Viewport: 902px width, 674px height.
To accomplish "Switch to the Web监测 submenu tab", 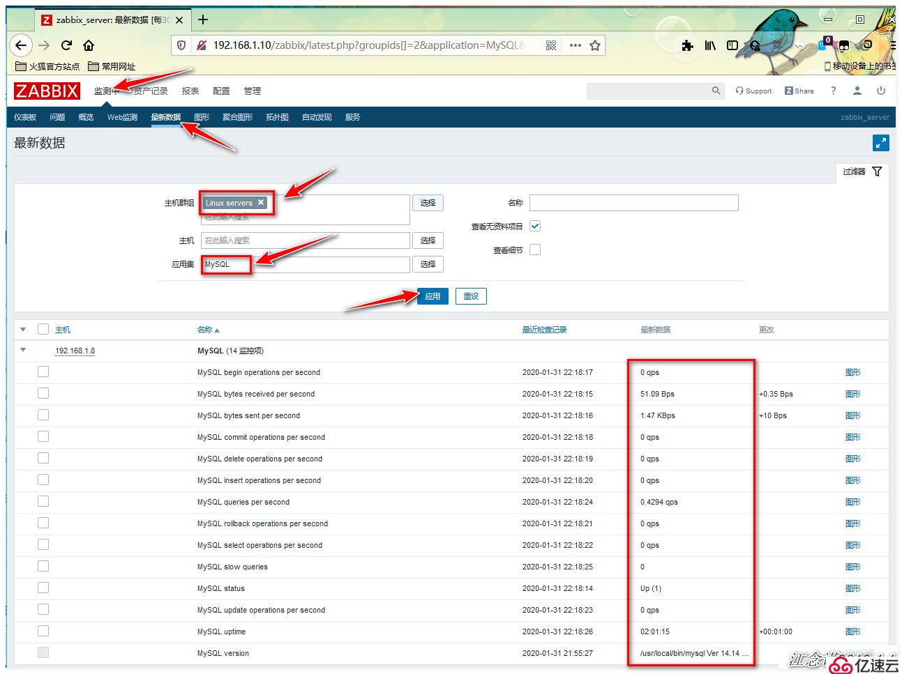I will (122, 117).
